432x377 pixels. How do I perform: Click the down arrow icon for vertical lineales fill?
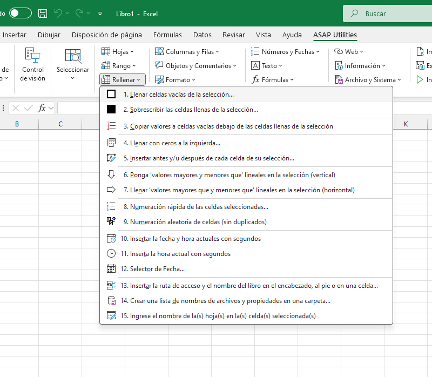(111, 174)
